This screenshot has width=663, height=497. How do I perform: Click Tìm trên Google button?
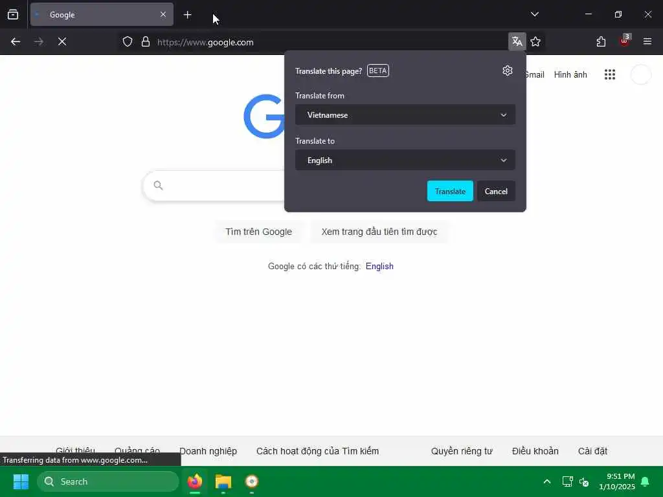pos(259,232)
